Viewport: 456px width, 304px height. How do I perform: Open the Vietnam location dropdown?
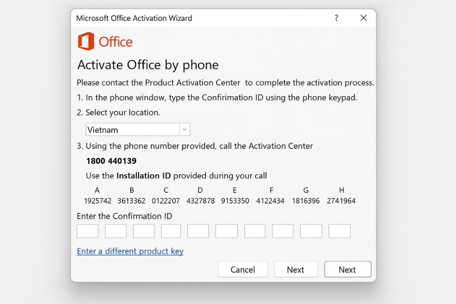(138, 130)
